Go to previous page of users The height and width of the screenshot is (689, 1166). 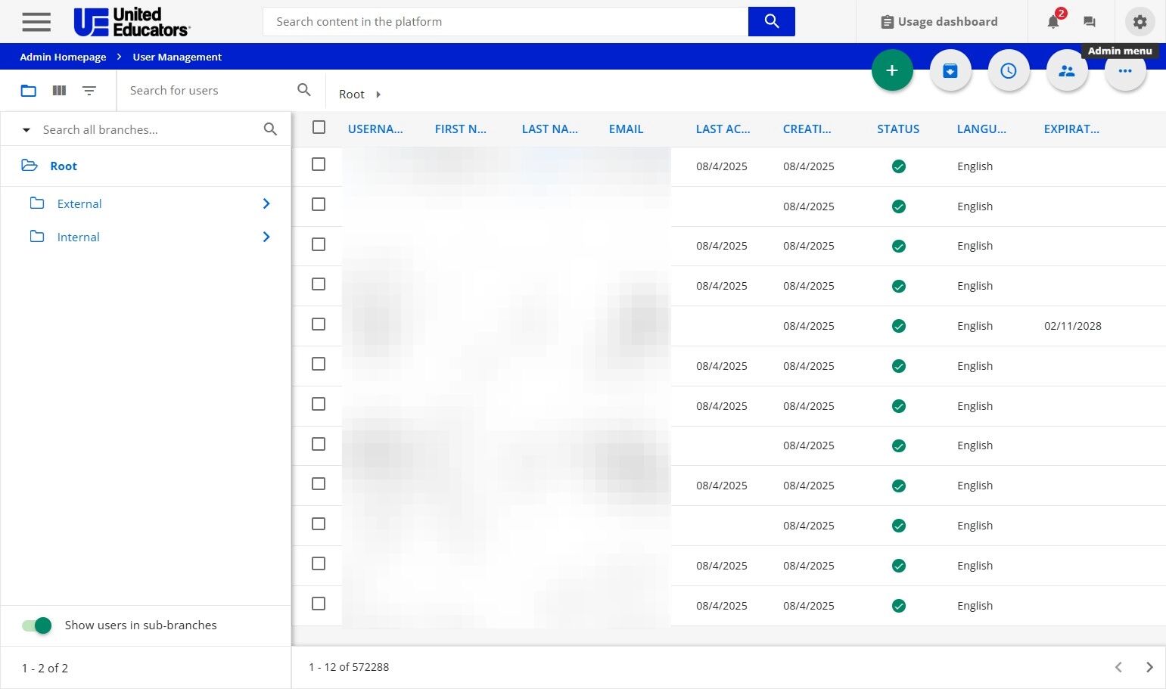tap(1118, 667)
